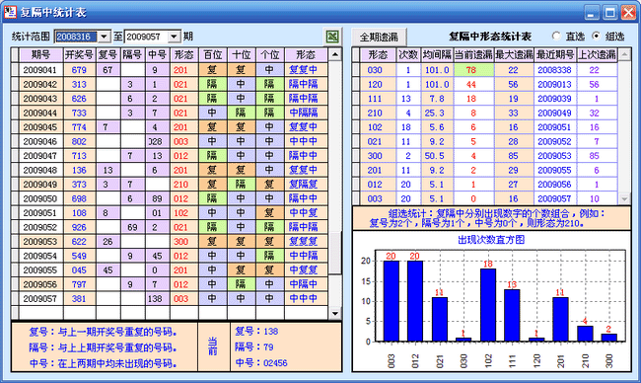
Task: Click right table scroll down arrow
Action: [624, 198]
